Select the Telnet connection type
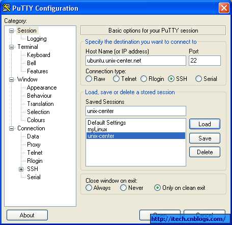The height and width of the screenshot is (225, 232). pyautogui.click(x=116, y=79)
